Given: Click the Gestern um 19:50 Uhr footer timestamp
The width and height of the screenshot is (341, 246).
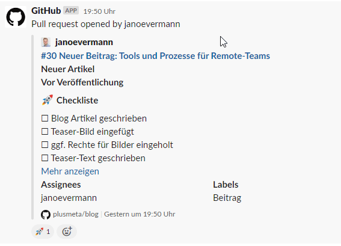Looking at the screenshot, I should point(140,214).
